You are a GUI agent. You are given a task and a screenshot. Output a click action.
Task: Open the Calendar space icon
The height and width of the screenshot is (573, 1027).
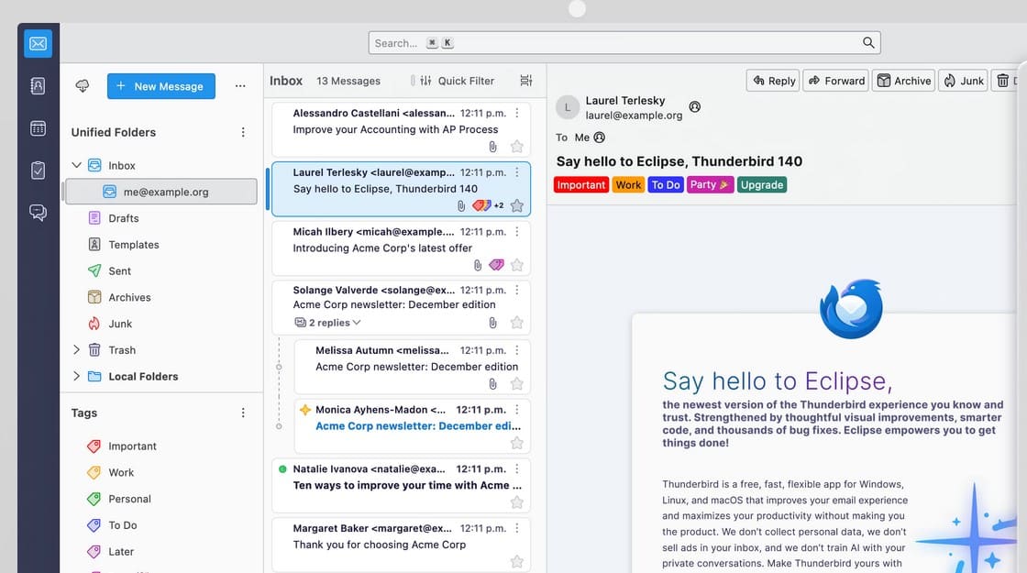38,128
